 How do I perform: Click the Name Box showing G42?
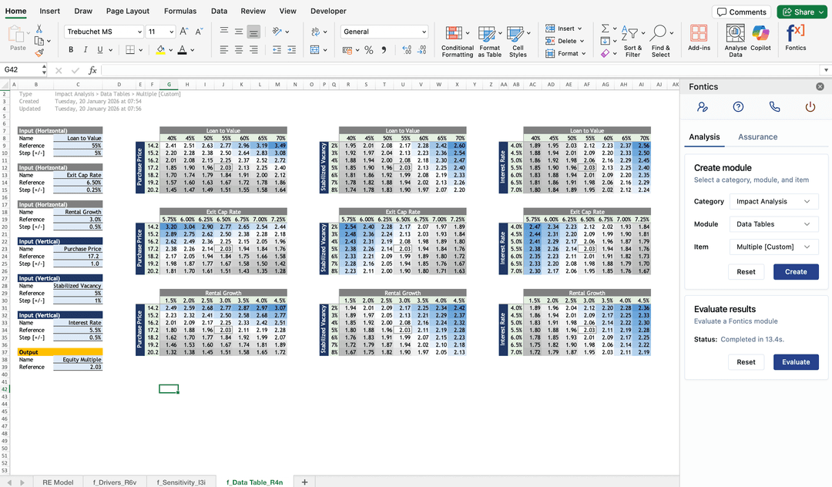(22, 70)
